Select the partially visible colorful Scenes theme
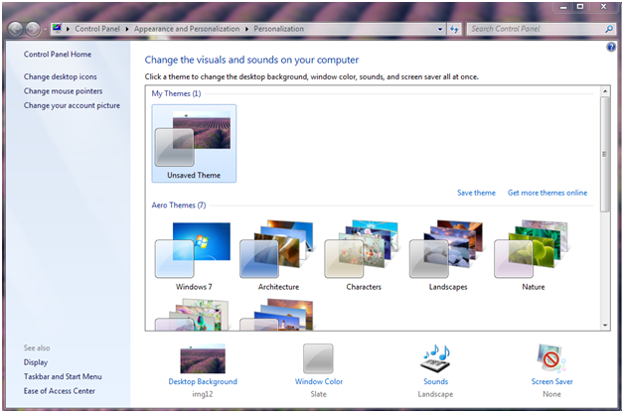 point(193,315)
